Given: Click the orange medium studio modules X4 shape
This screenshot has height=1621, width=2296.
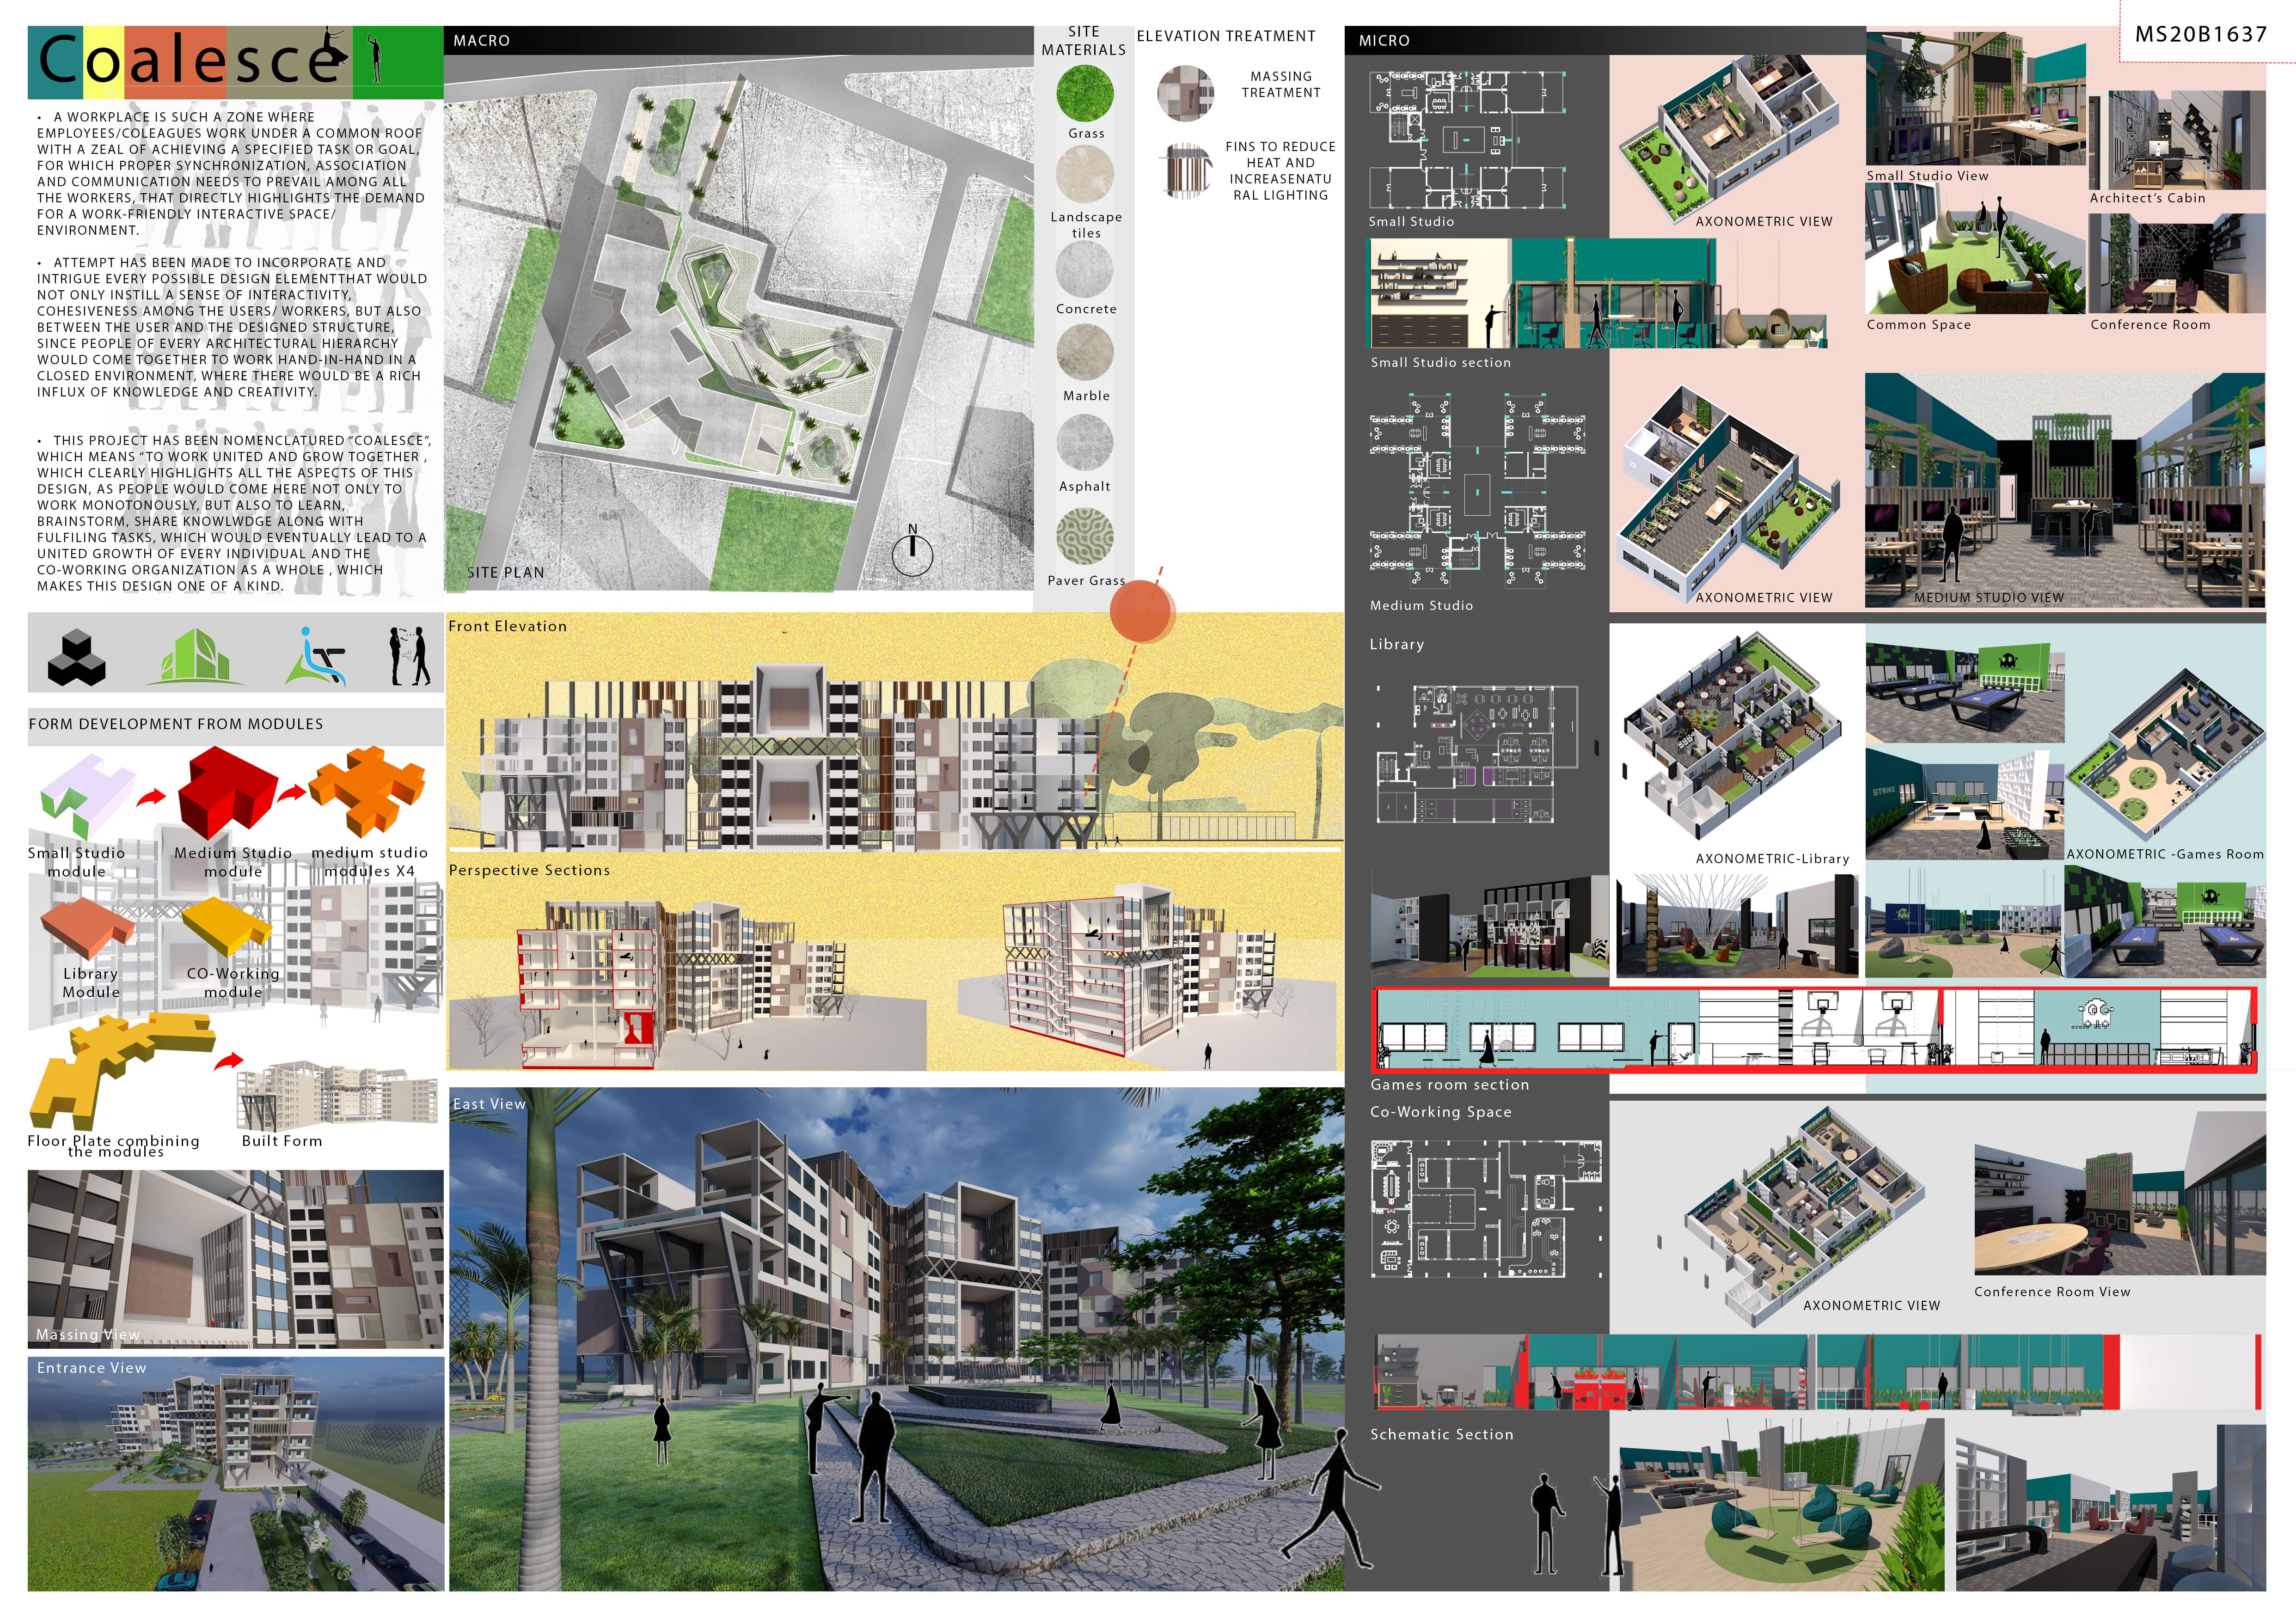Looking at the screenshot, I should [x=368, y=792].
